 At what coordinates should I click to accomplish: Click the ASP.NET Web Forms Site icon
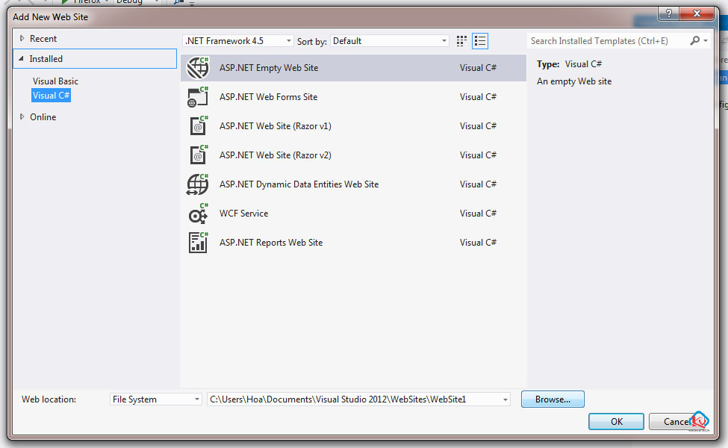[x=198, y=97]
